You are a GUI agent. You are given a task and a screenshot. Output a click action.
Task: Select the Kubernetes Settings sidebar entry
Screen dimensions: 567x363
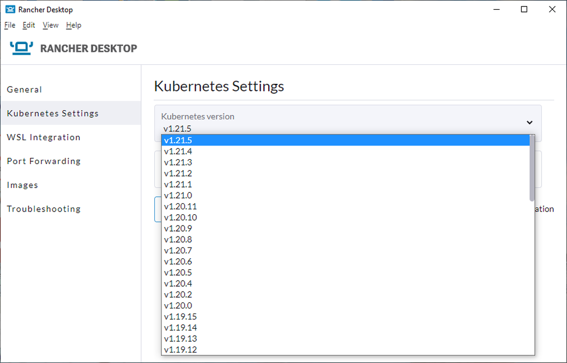pos(52,113)
